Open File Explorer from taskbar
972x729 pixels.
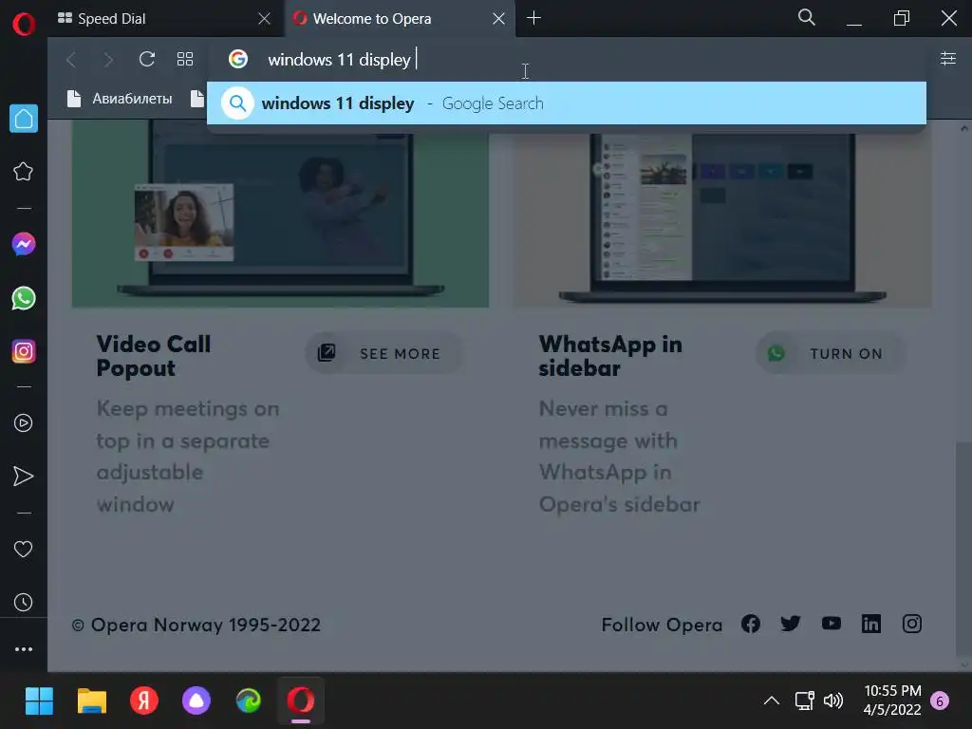pos(92,701)
